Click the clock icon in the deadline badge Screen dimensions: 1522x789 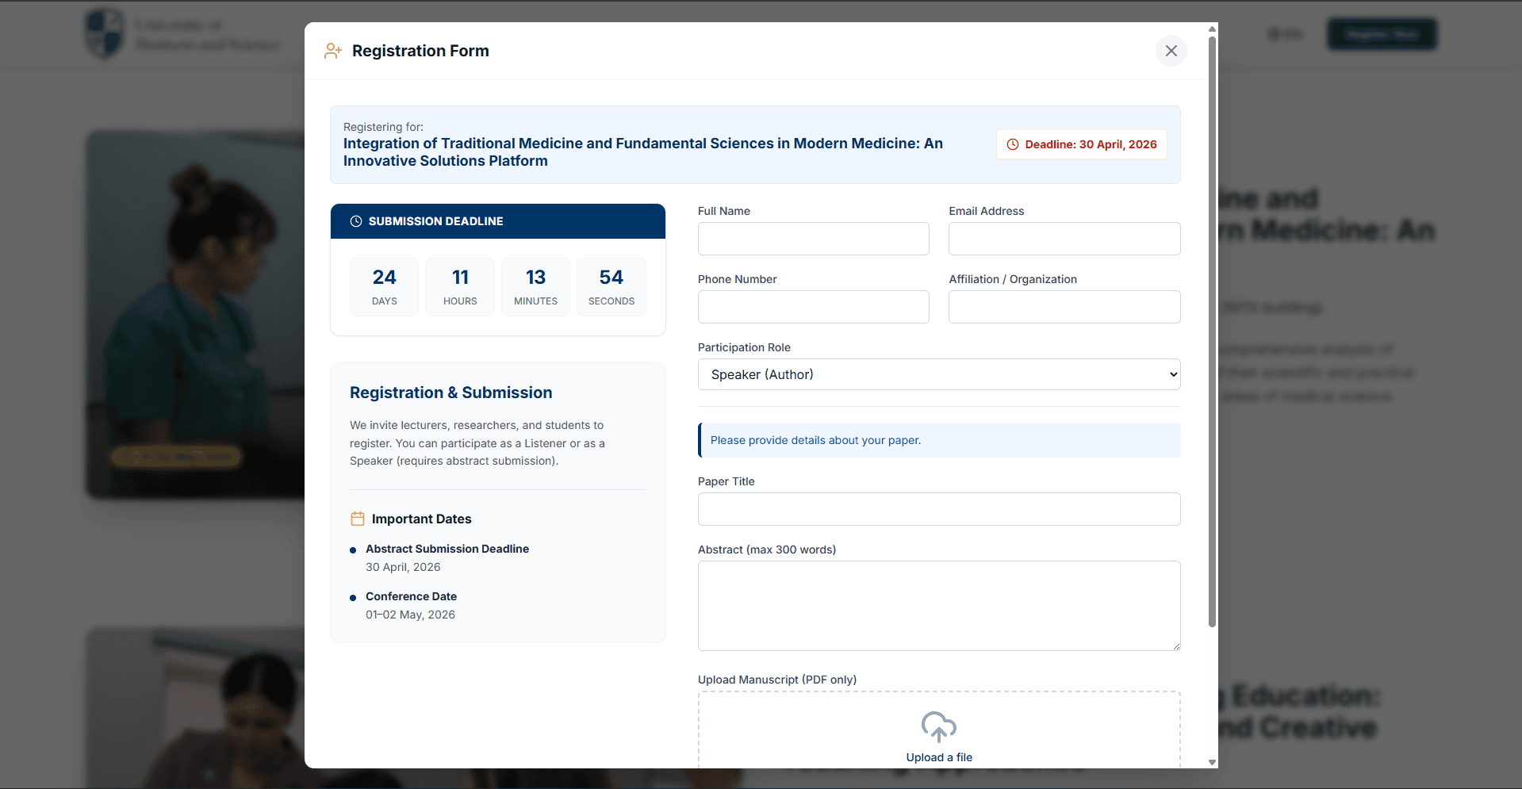(1013, 144)
